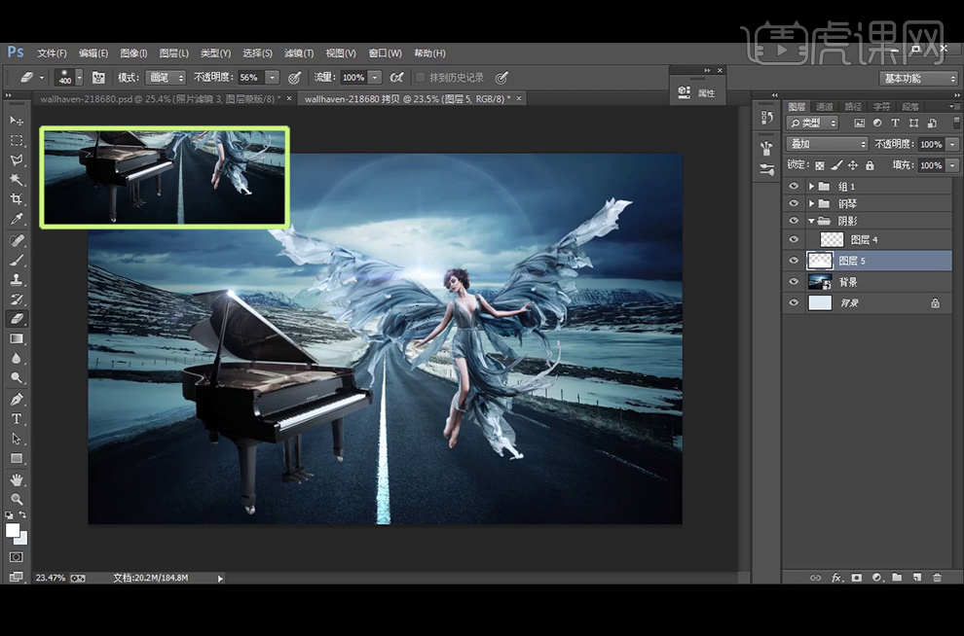The image size is (964, 636).
Task: Click the Zoom tool in toolbar
Action: coord(17,499)
